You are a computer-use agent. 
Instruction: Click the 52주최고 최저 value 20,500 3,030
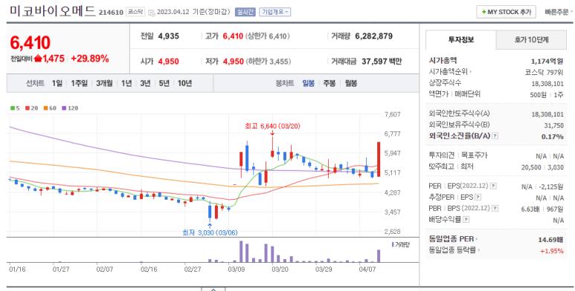pyautogui.click(x=542, y=167)
